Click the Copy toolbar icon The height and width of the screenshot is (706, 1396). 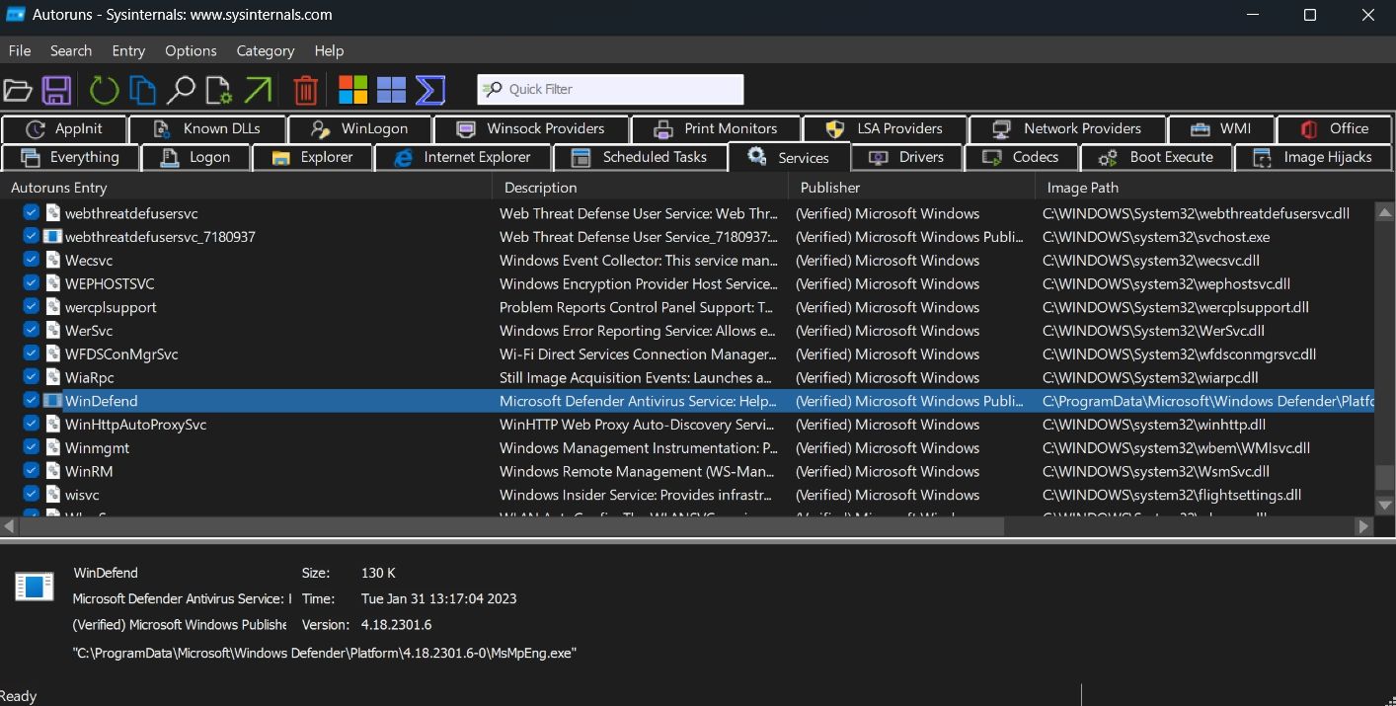click(x=142, y=90)
